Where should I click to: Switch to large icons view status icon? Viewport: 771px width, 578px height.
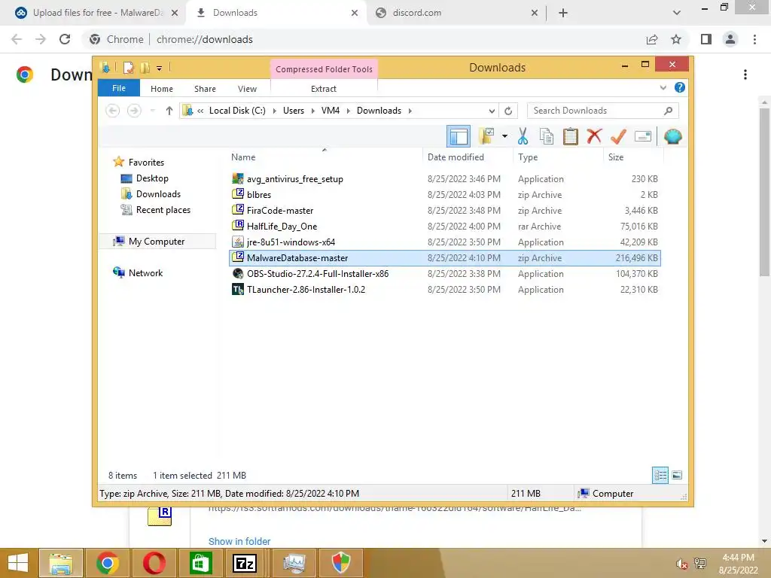click(x=677, y=475)
